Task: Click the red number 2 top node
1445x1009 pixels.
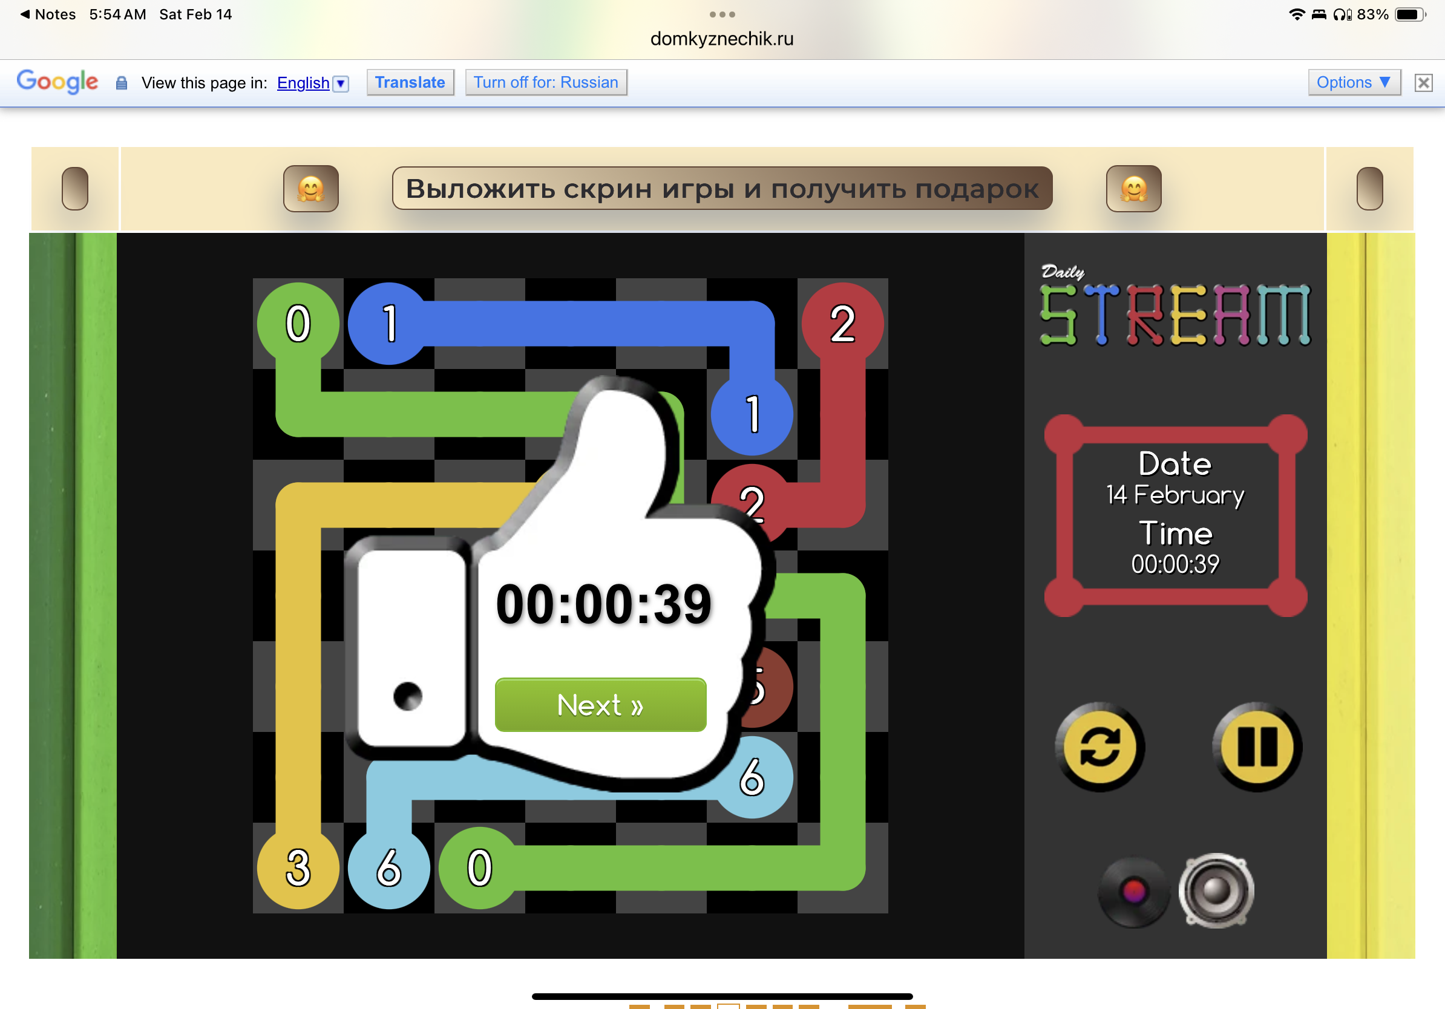Action: click(x=842, y=324)
